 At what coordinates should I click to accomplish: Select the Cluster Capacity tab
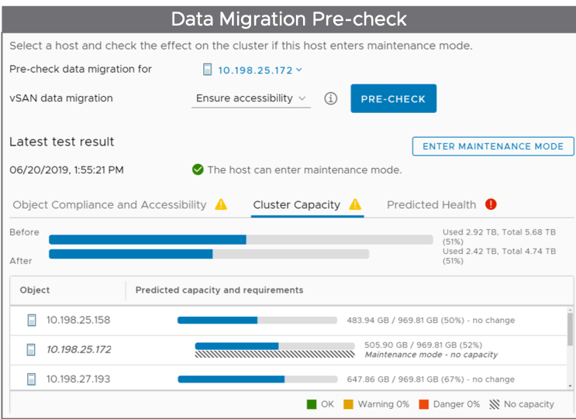pos(296,205)
